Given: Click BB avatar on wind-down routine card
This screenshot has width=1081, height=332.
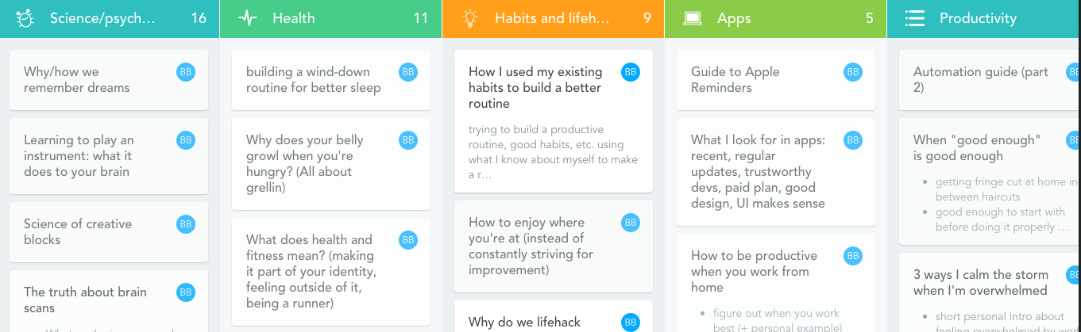Looking at the screenshot, I should [x=408, y=72].
